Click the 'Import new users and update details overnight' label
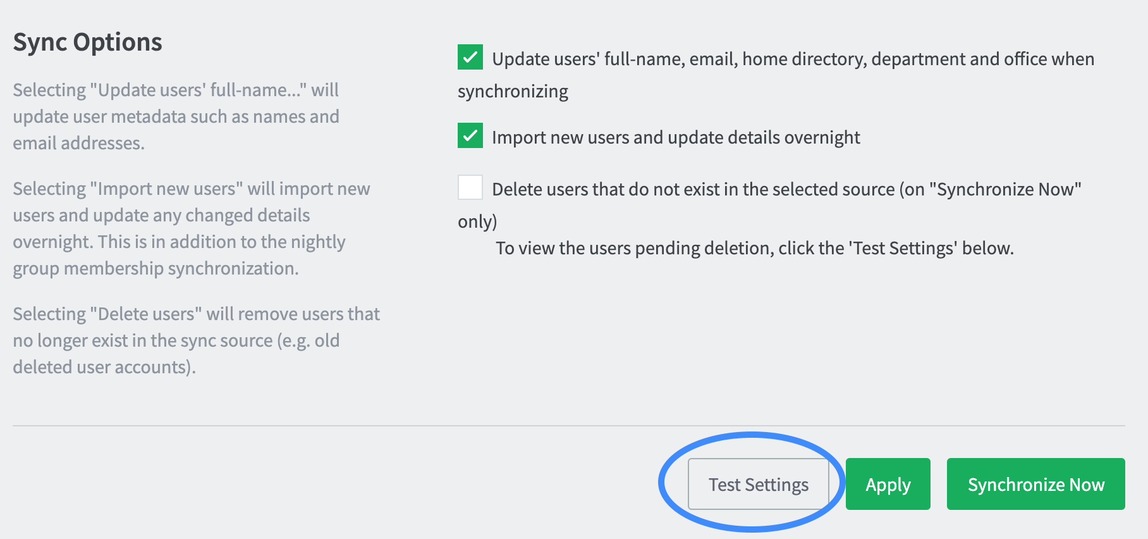 [x=676, y=137]
